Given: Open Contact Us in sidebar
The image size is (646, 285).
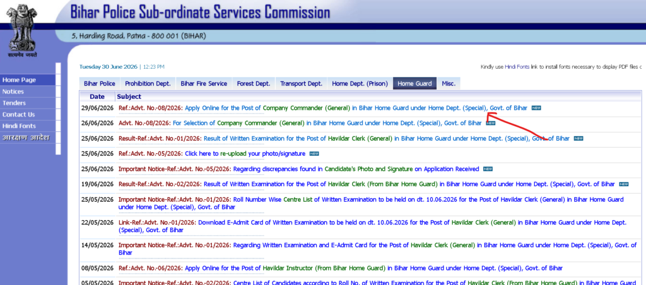Looking at the screenshot, I should [x=28, y=115].
